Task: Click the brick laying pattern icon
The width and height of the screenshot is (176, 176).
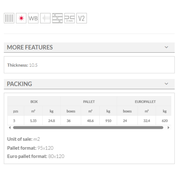Action: coord(57,18)
